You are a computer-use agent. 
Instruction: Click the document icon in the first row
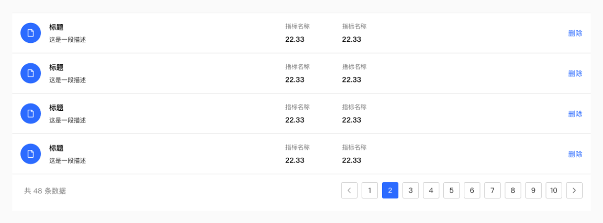(x=30, y=33)
